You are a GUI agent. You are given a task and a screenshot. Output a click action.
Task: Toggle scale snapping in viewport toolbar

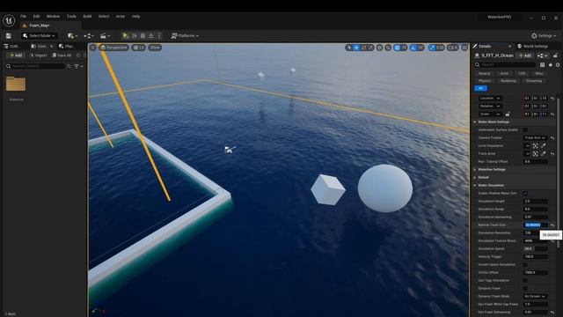click(432, 48)
